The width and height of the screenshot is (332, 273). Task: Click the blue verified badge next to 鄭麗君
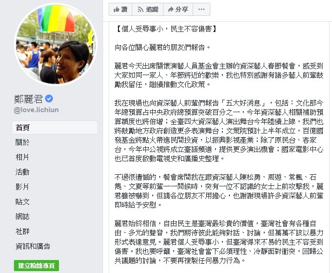pos(49,99)
